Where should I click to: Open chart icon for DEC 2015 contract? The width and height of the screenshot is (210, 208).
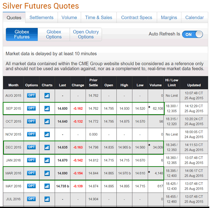click(x=47, y=147)
